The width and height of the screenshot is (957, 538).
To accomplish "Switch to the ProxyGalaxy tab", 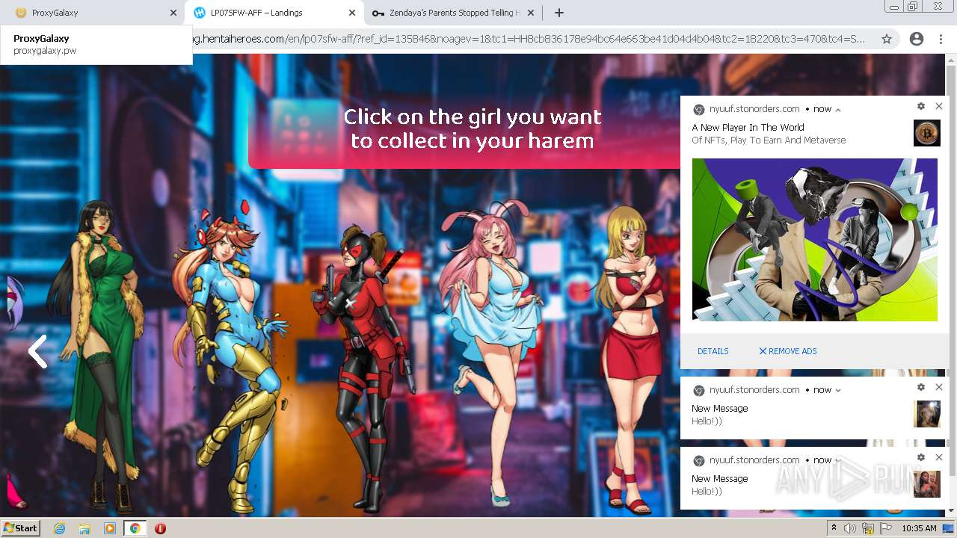I will pos(90,13).
